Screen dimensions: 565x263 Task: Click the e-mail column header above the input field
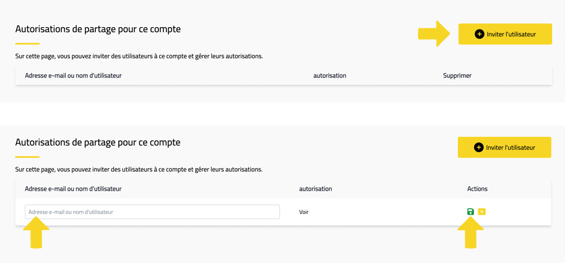coord(73,189)
